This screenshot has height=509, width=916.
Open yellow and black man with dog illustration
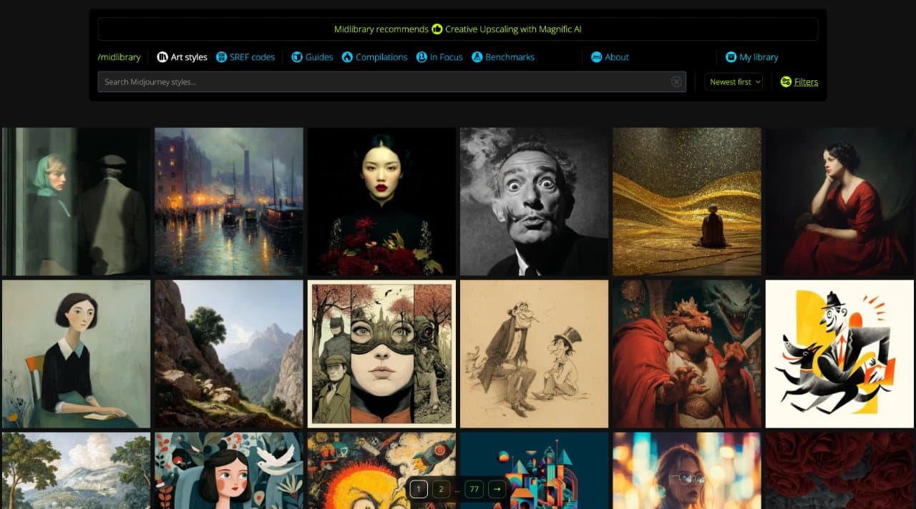[840, 354]
